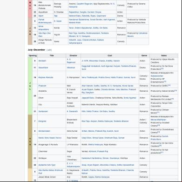The height and width of the screenshot is (182, 182).
Task: Open the Dongodu film title link
Action: 42,121
